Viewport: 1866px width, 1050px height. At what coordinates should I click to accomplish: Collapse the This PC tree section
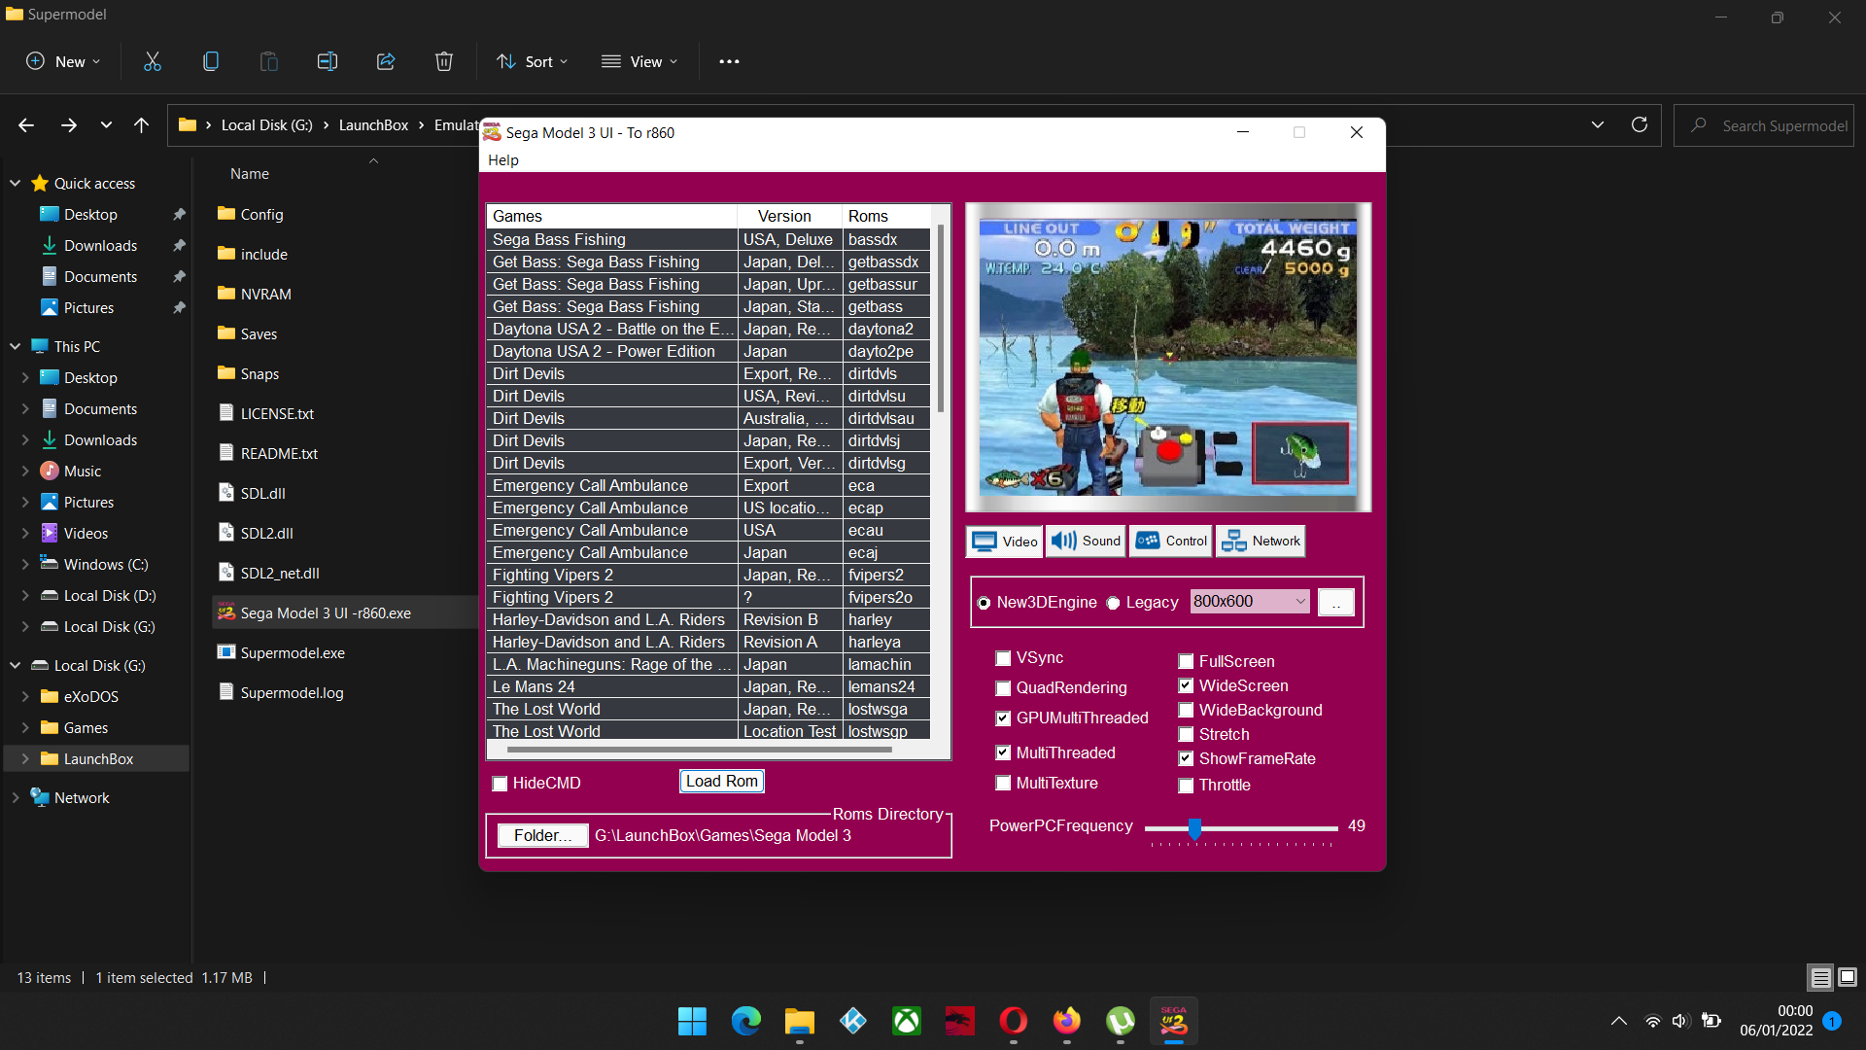tap(15, 347)
